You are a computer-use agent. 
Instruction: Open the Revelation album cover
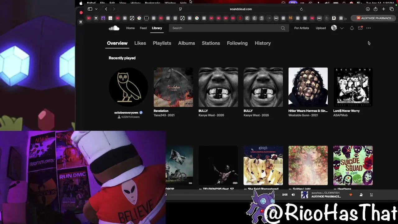pyautogui.click(x=173, y=87)
